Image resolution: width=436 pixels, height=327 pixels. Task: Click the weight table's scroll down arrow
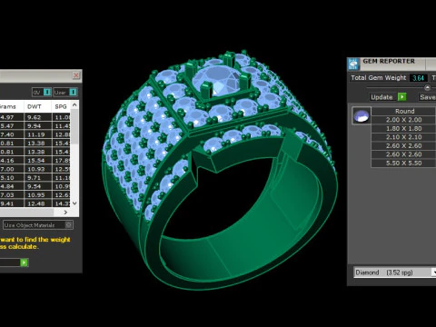pyautogui.click(x=74, y=203)
